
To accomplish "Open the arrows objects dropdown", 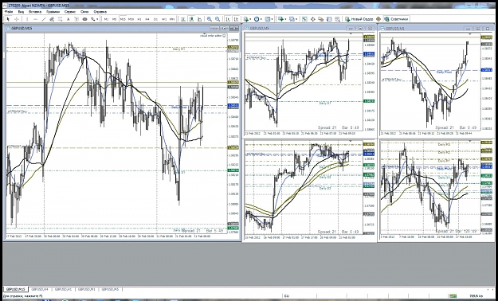I will pos(94,19).
